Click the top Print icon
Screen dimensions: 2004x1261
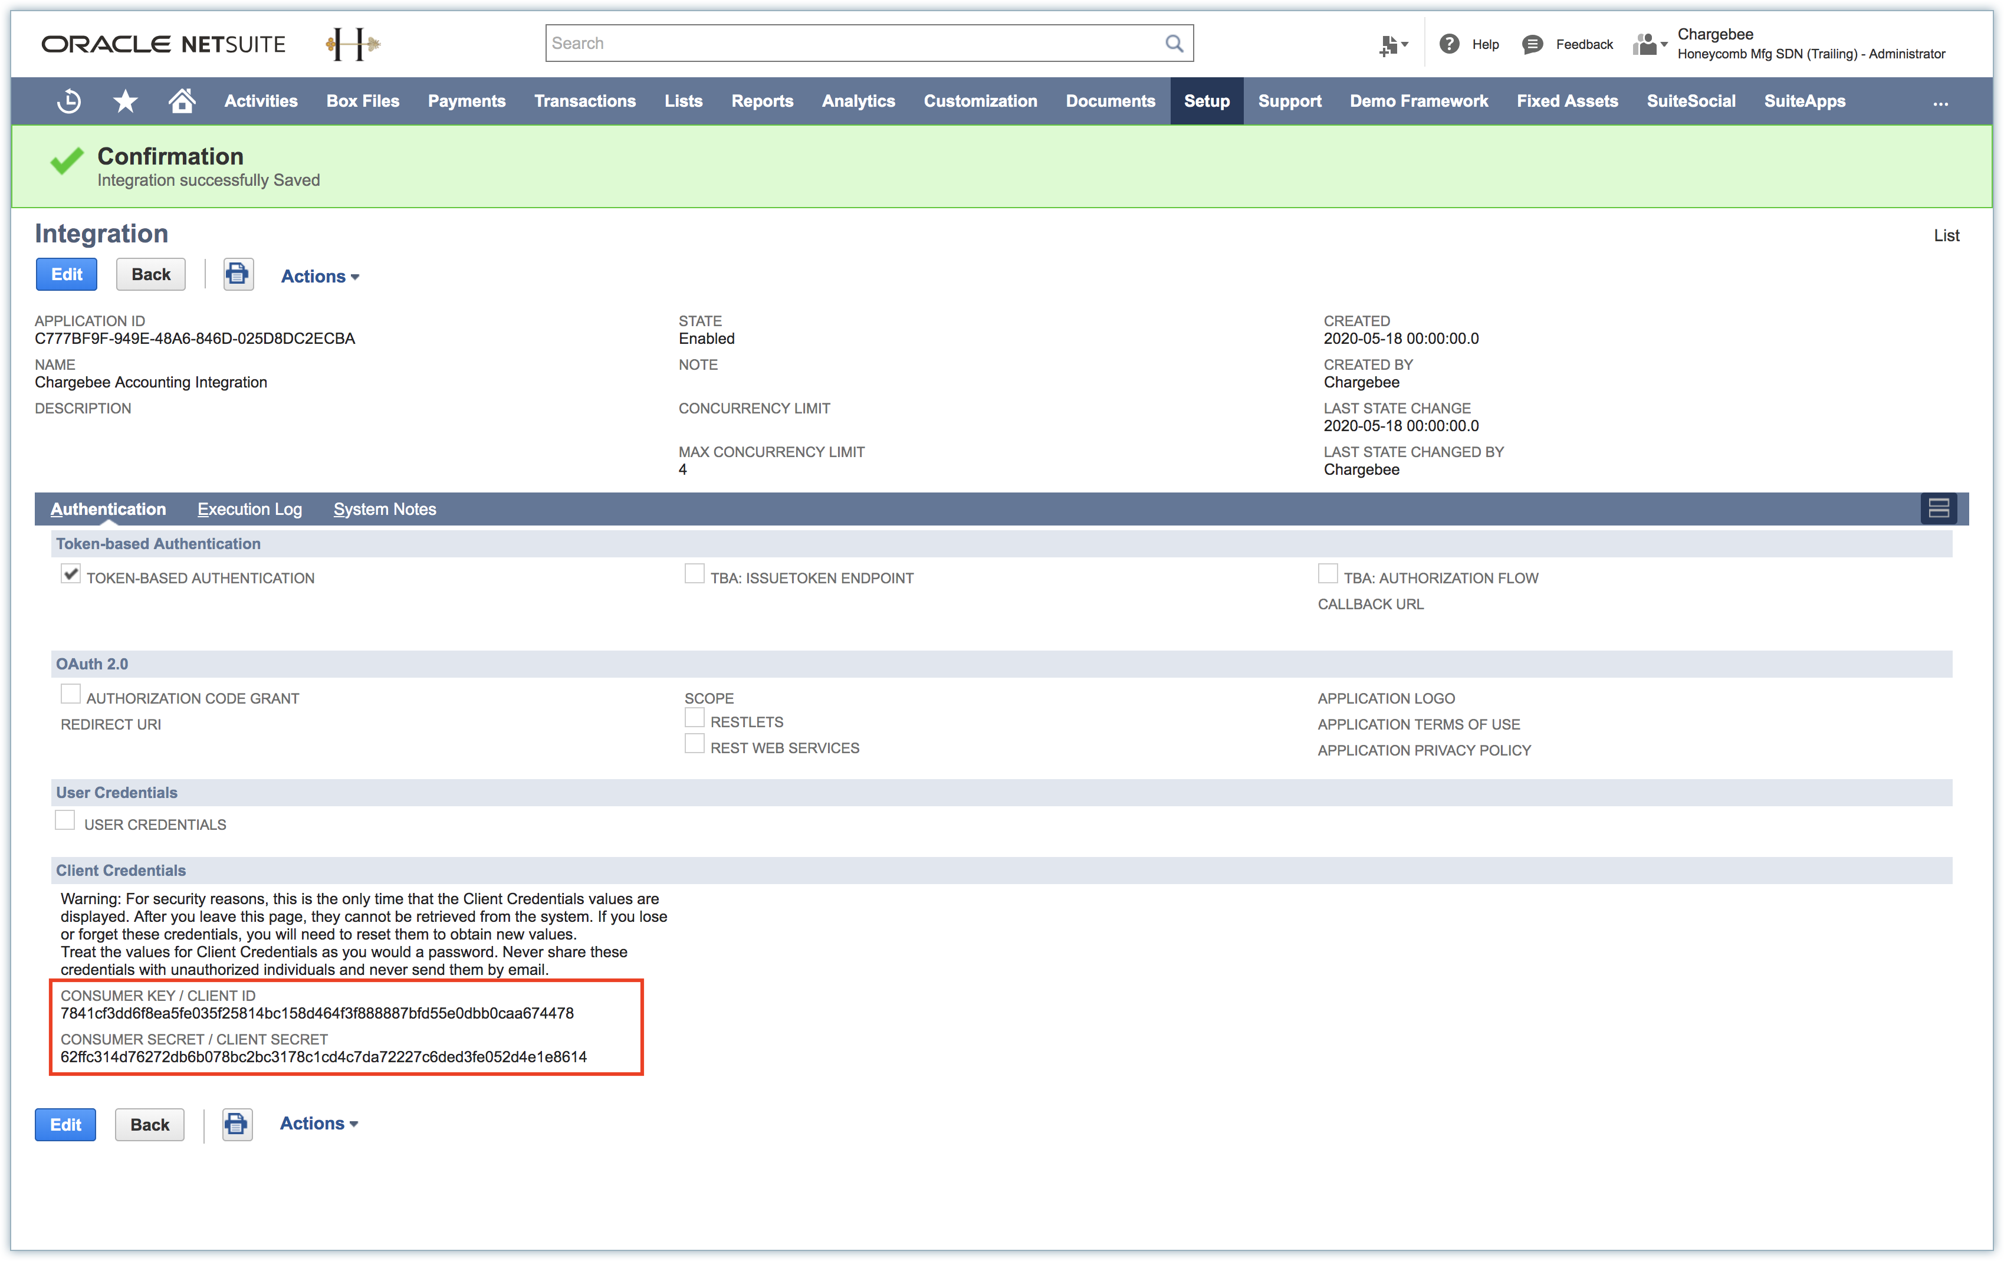coord(238,275)
